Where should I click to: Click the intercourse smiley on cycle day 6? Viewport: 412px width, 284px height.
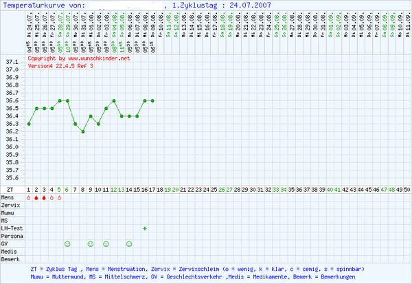[67, 244]
